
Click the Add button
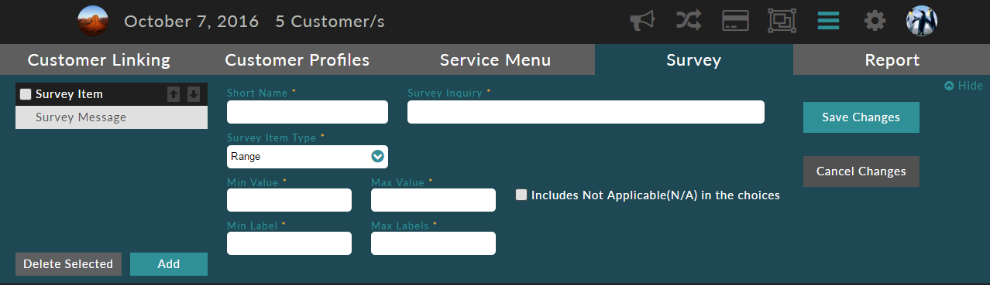pos(169,264)
